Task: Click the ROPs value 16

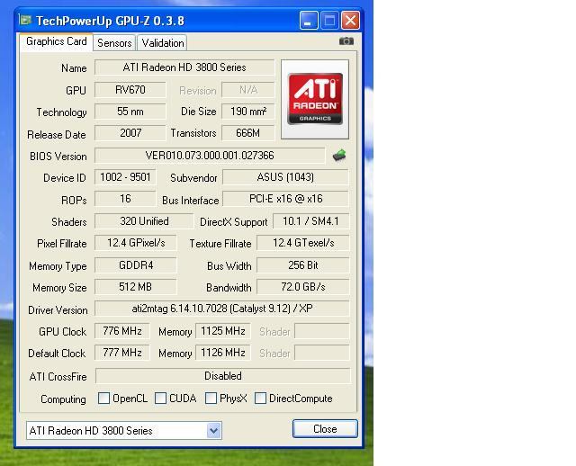Action: [x=125, y=199]
